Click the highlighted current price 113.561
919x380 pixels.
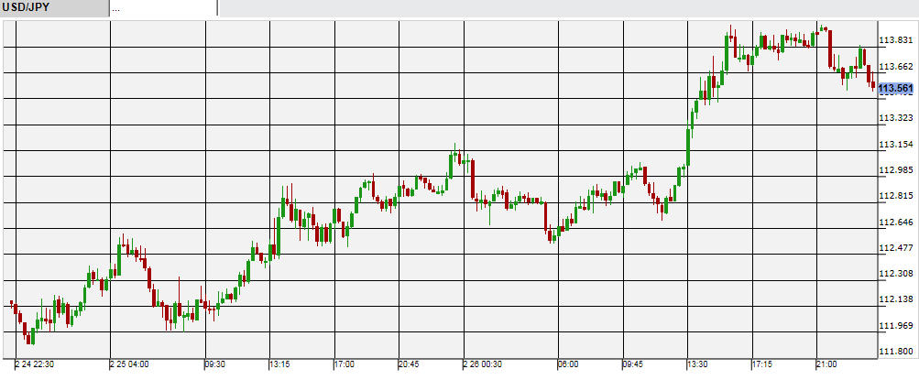coord(896,89)
